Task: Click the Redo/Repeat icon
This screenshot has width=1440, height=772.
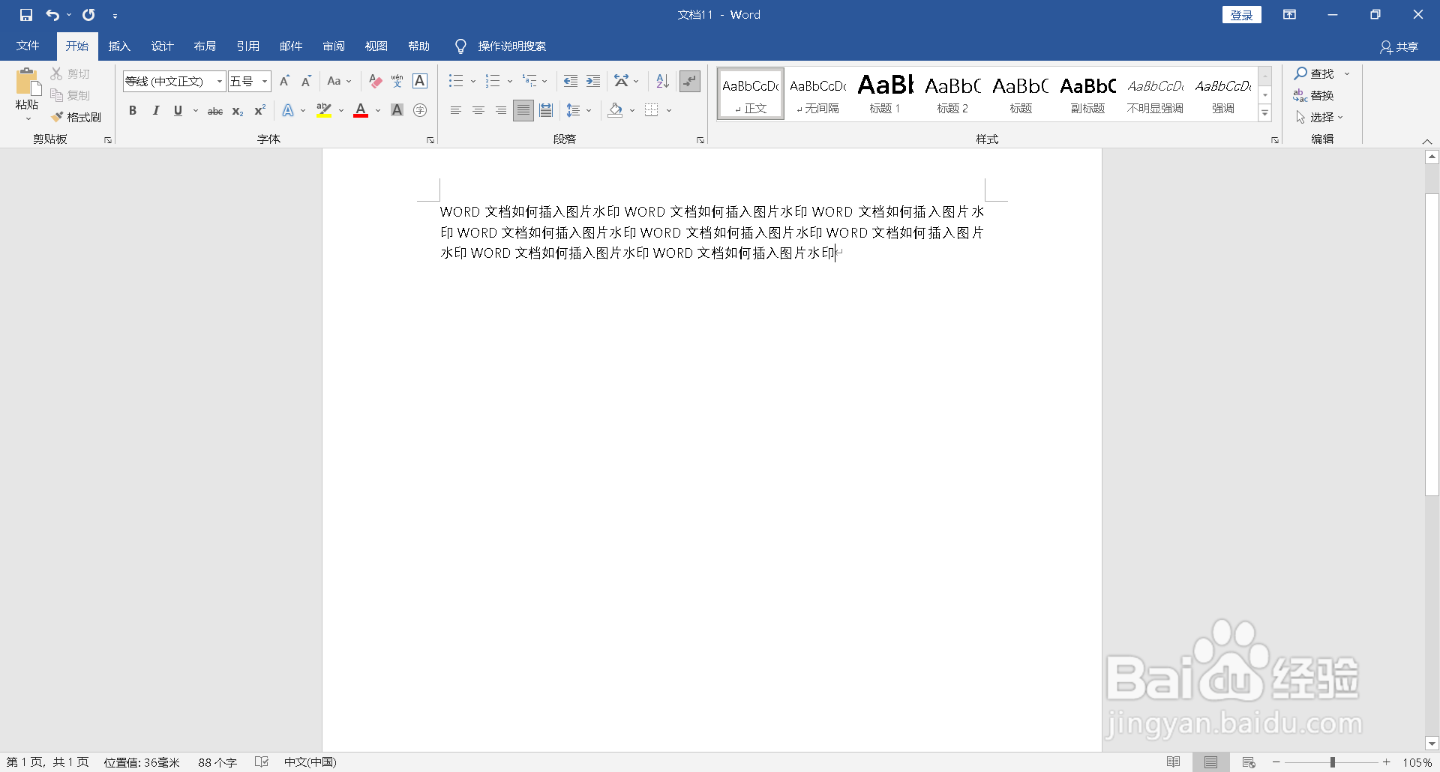Action: coord(88,15)
